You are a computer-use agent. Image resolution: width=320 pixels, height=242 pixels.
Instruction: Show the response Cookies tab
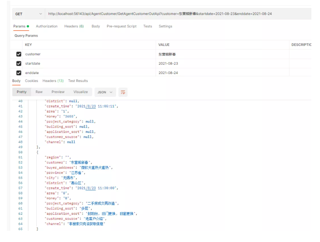point(31,81)
